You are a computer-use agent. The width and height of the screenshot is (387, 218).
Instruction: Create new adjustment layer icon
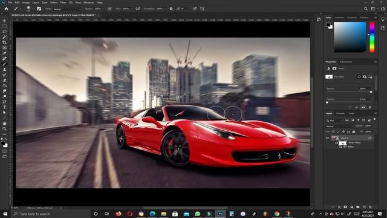[x=351, y=207]
